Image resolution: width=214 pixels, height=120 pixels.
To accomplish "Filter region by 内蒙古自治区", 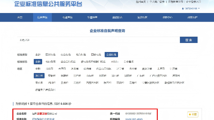I will (104, 69).
